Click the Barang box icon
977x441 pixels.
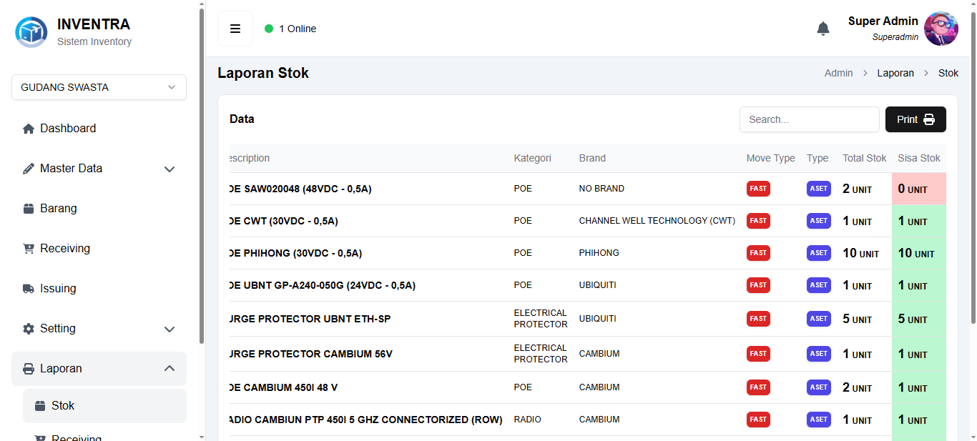[x=29, y=209]
